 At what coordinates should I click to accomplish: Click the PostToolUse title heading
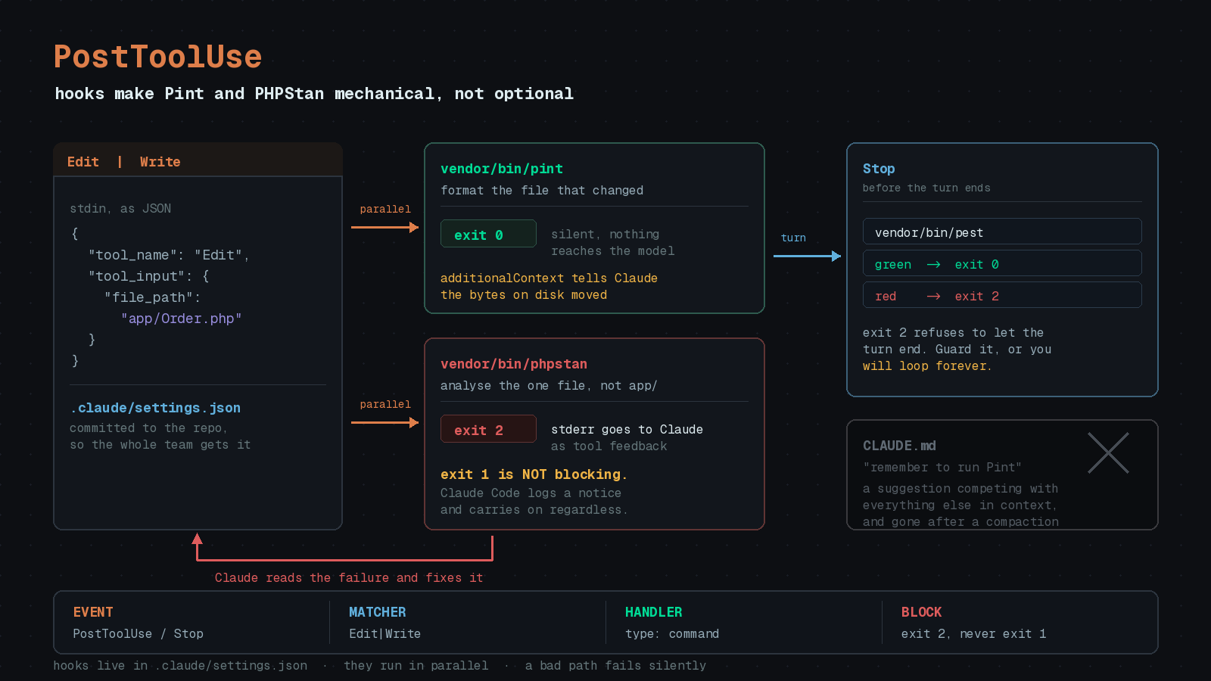coord(157,58)
